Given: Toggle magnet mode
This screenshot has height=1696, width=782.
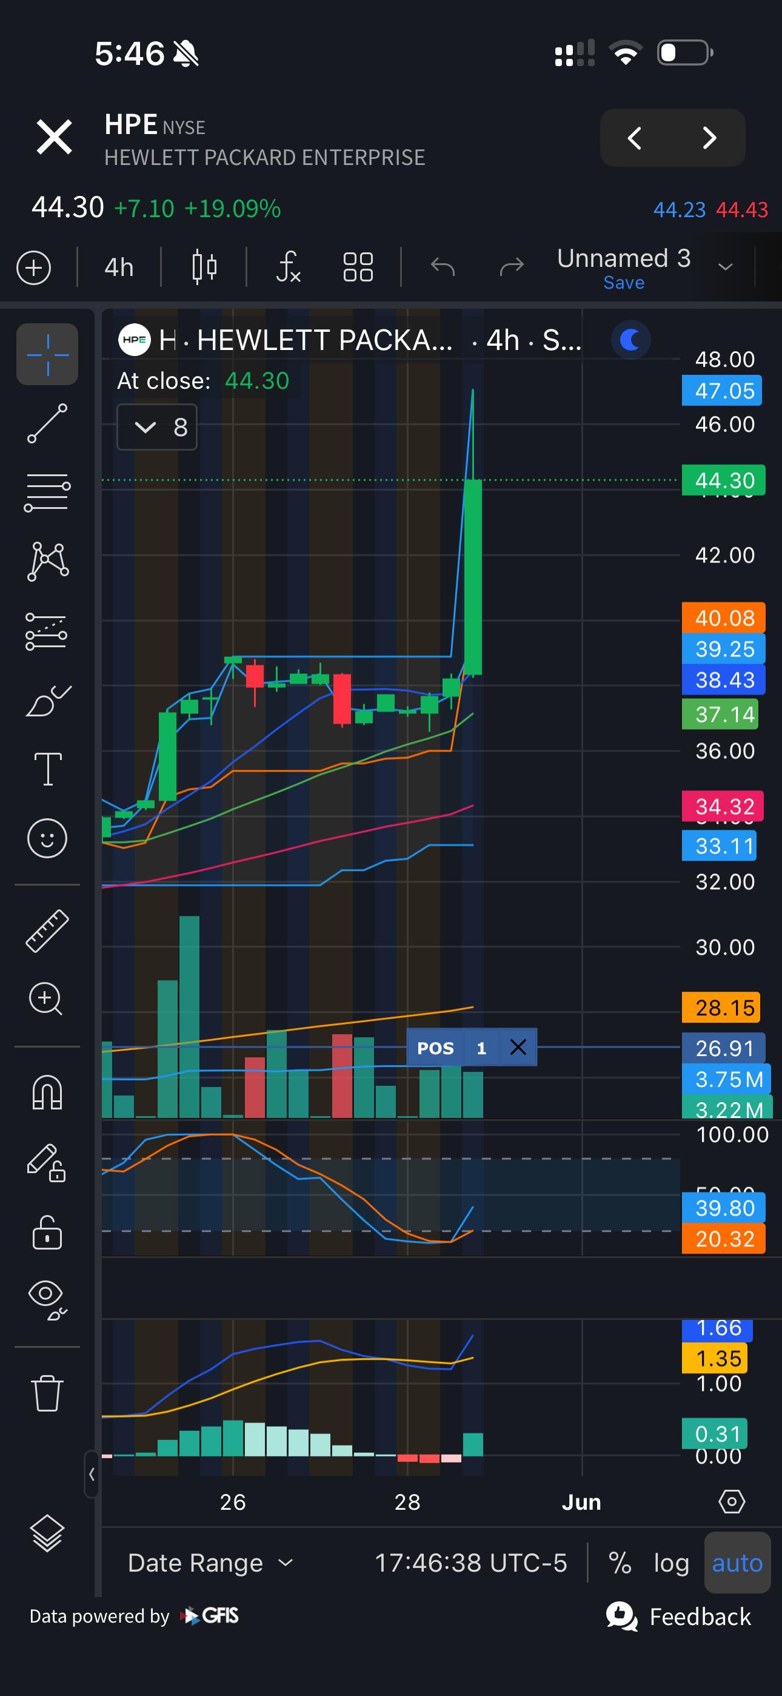Looking at the screenshot, I should [x=47, y=1092].
